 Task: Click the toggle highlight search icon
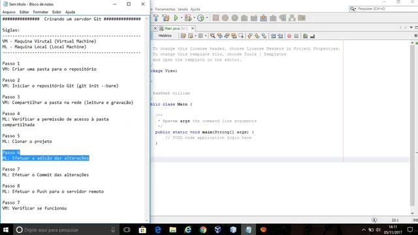pos(234,36)
